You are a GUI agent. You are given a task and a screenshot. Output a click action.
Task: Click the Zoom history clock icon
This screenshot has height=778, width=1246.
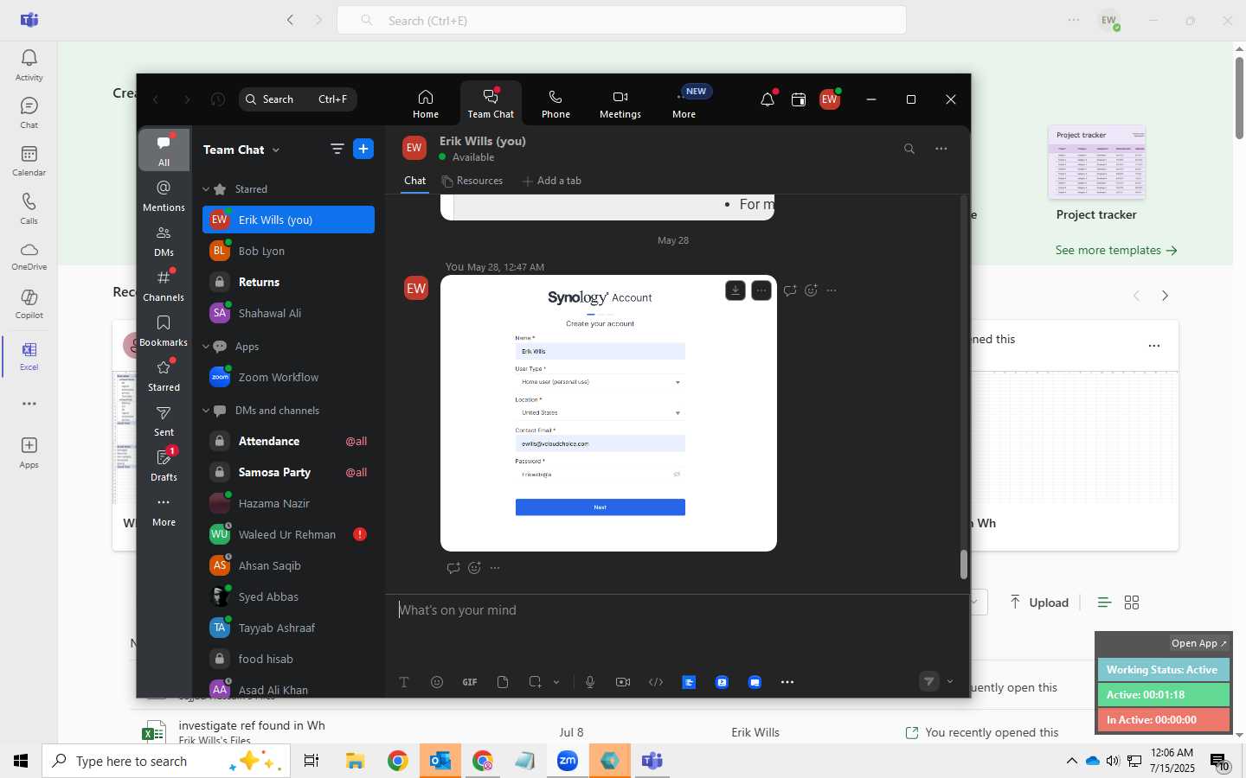coord(218,99)
